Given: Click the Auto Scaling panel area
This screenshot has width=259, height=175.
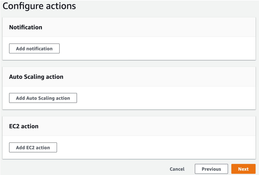Looking at the screenshot, I should pyautogui.click(x=130, y=88).
